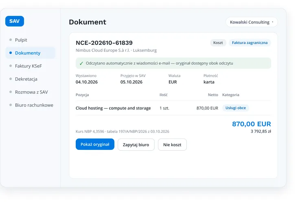Click the automatic reading notice banner
This screenshot has height=202, width=298.
(x=173, y=63)
